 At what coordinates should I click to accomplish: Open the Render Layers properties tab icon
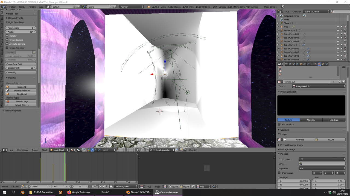click(x=290, y=64)
